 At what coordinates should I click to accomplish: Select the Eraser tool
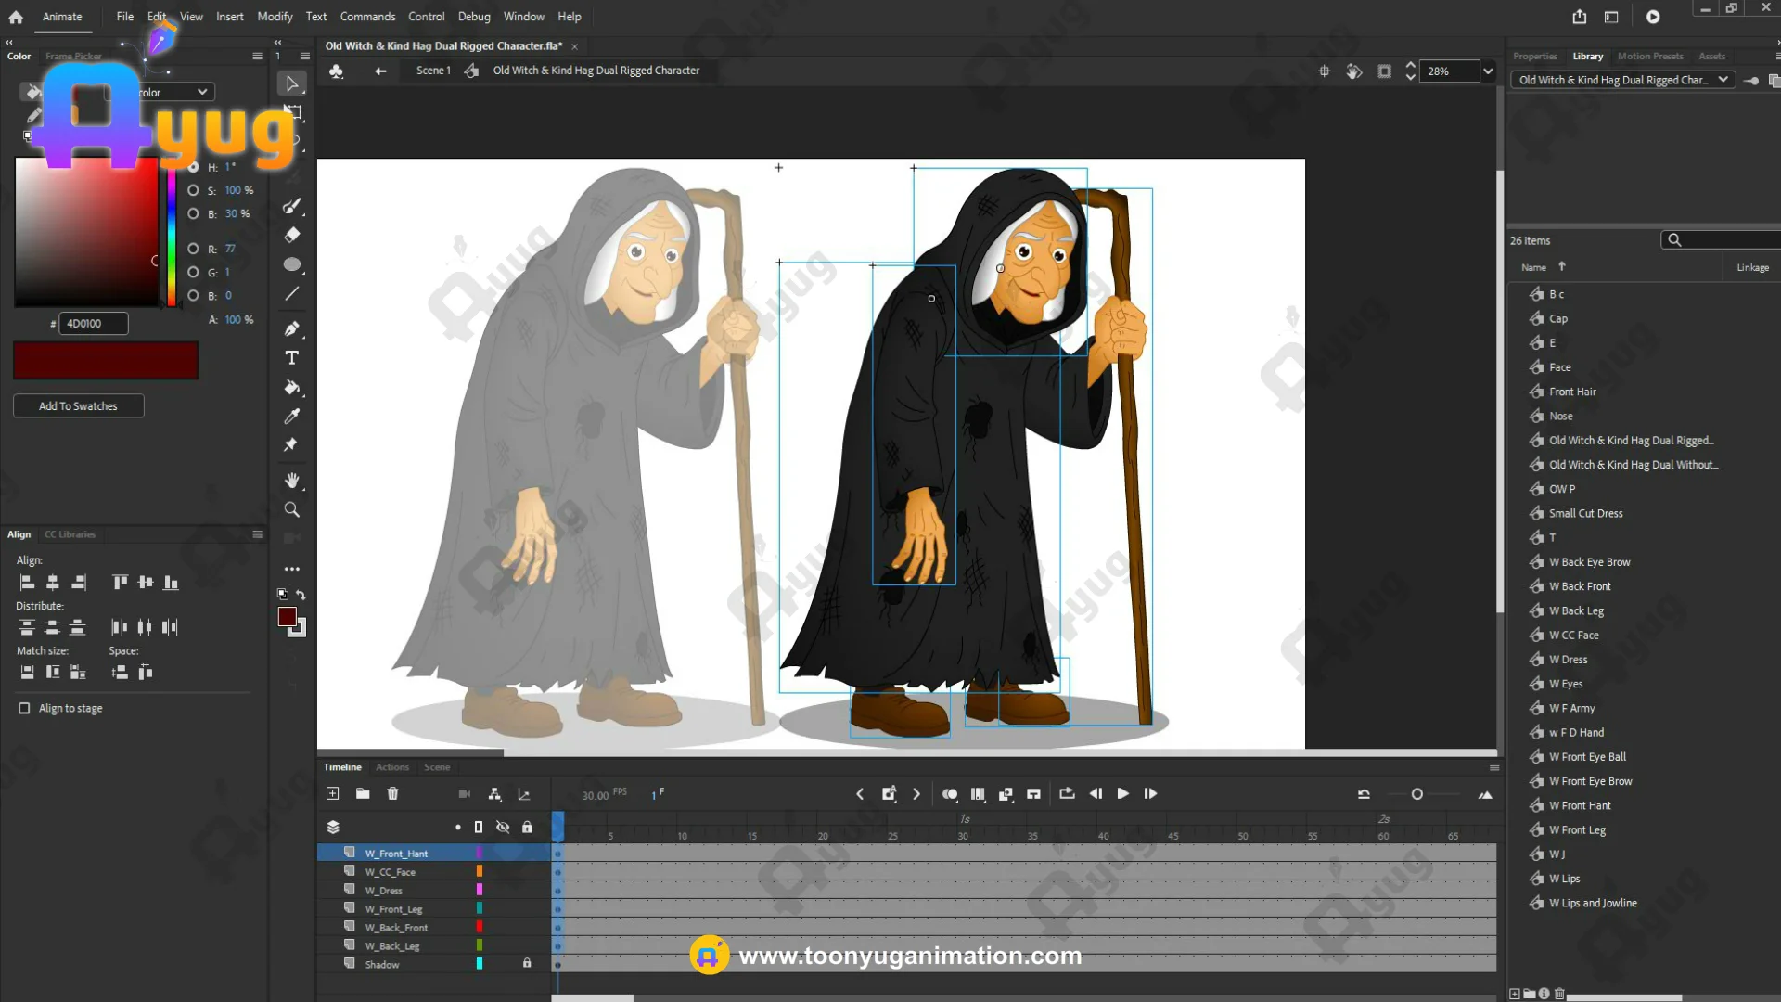[x=291, y=235]
